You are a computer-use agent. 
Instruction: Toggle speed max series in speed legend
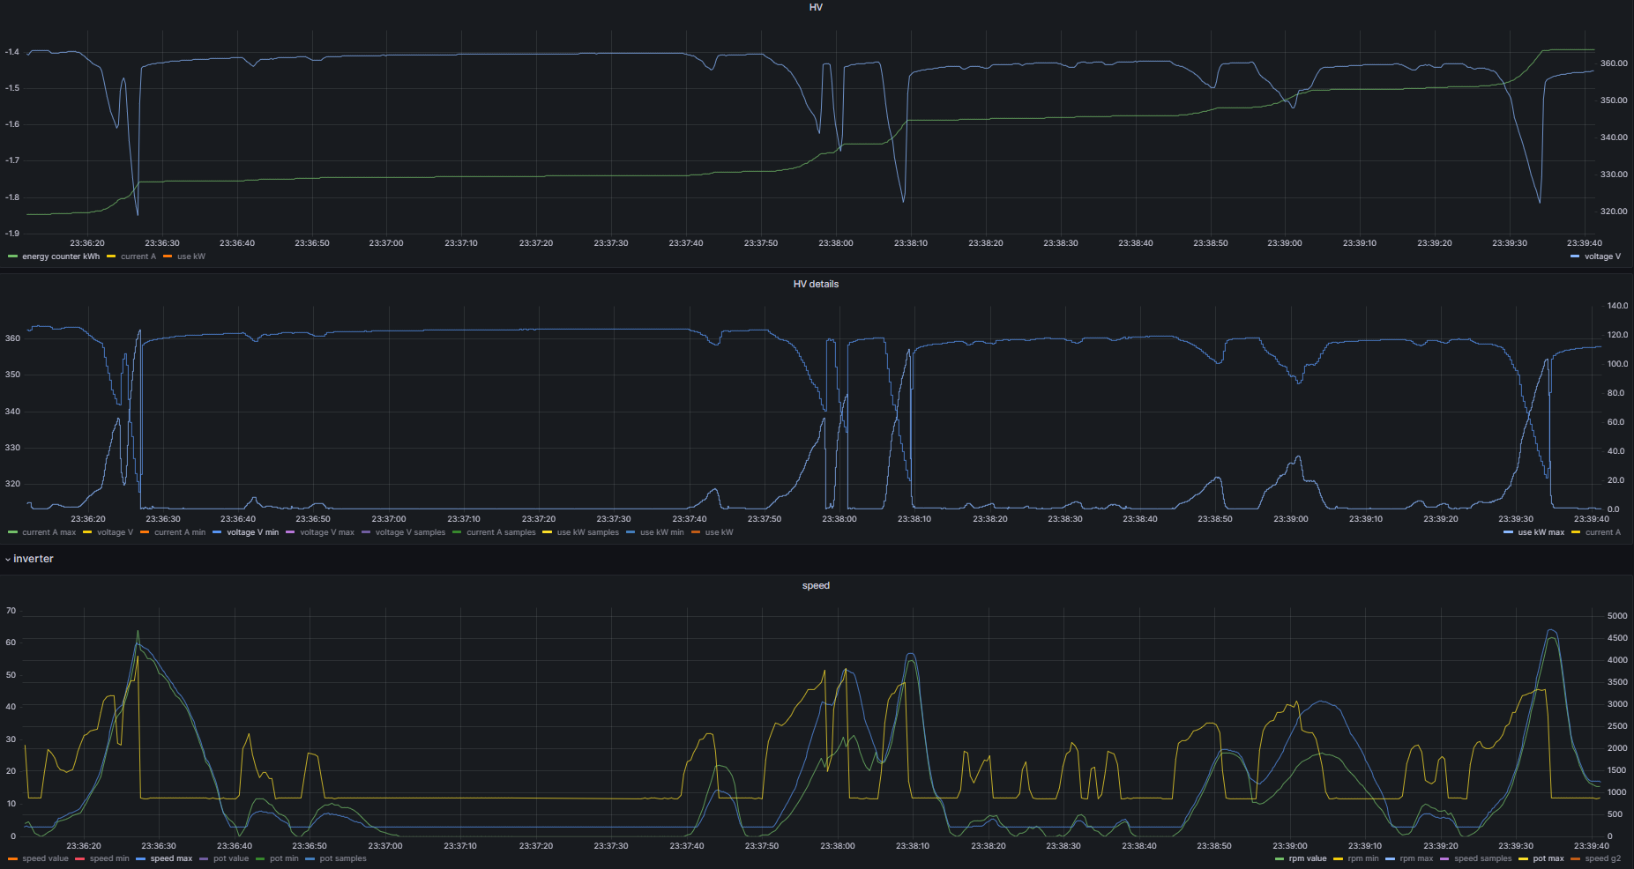pyautogui.click(x=171, y=858)
